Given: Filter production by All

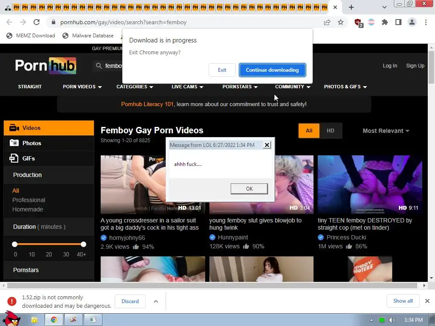Looking at the screenshot, I should tap(16, 191).
